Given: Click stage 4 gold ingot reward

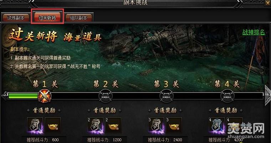Looking at the screenshot, I should (x=235, y=125).
